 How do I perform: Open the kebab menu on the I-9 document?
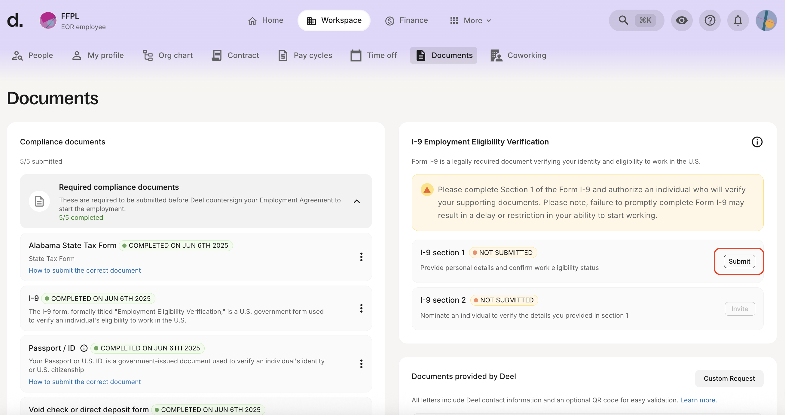362,308
